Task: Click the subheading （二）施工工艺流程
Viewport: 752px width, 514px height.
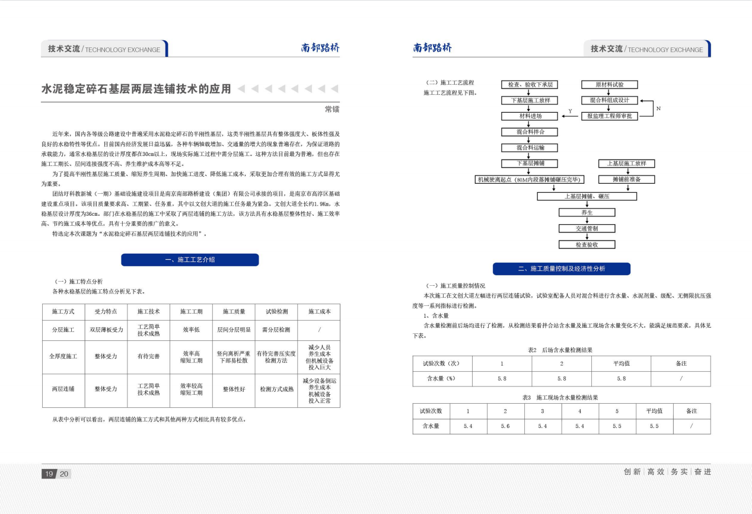Action: [450, 83]
